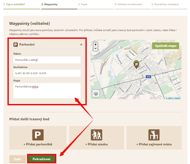Viewport: 190px width, 164px height.
Task: Zoom in the map with plus button
Action: [x=96, y=44]
